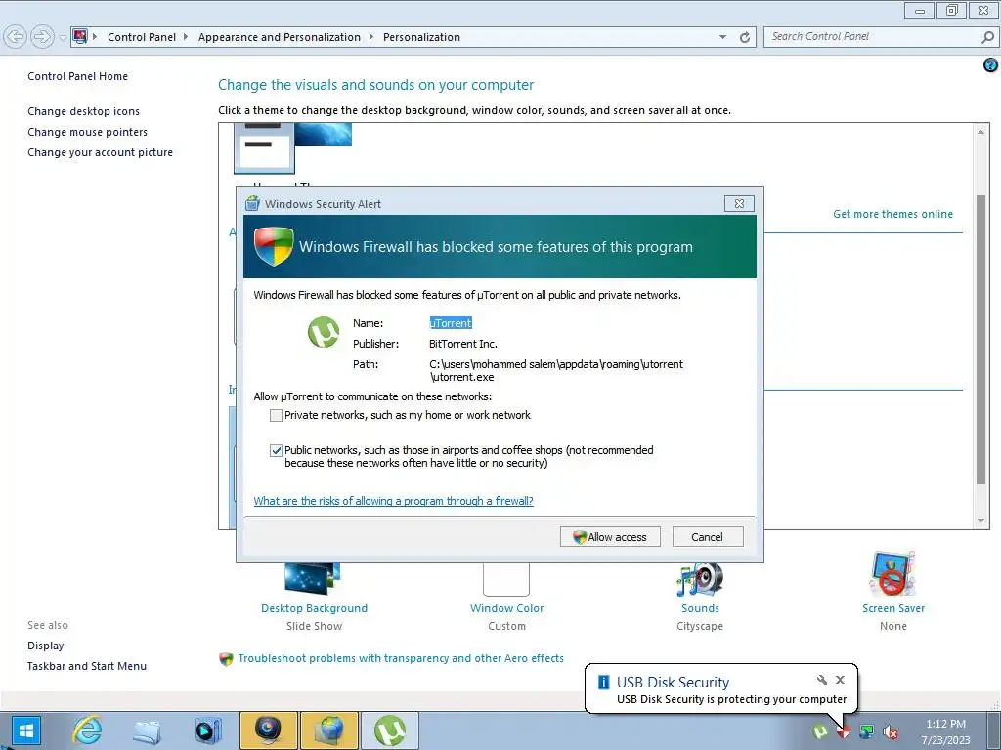Open Control Panel Home
Viewport: 1001px width, 750px height.
click(x=77, y=76)
